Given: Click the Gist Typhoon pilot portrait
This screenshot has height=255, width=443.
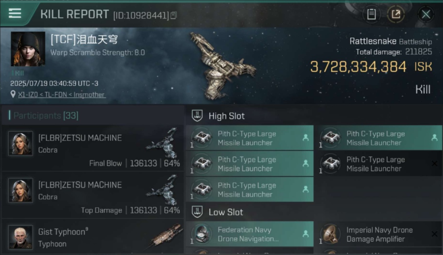Looking at the screenshot, I should click(x=20, y=237).
